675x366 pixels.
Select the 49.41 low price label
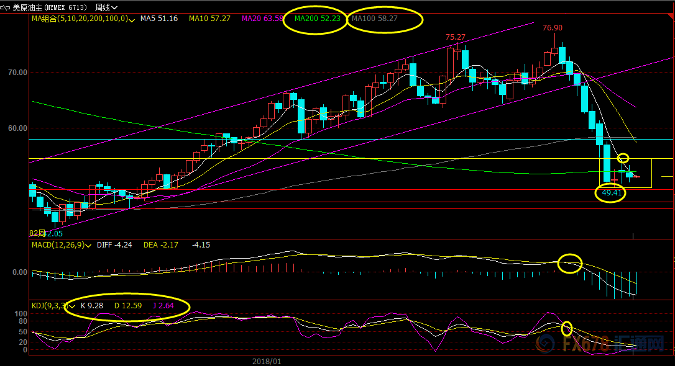coord(610,193)
